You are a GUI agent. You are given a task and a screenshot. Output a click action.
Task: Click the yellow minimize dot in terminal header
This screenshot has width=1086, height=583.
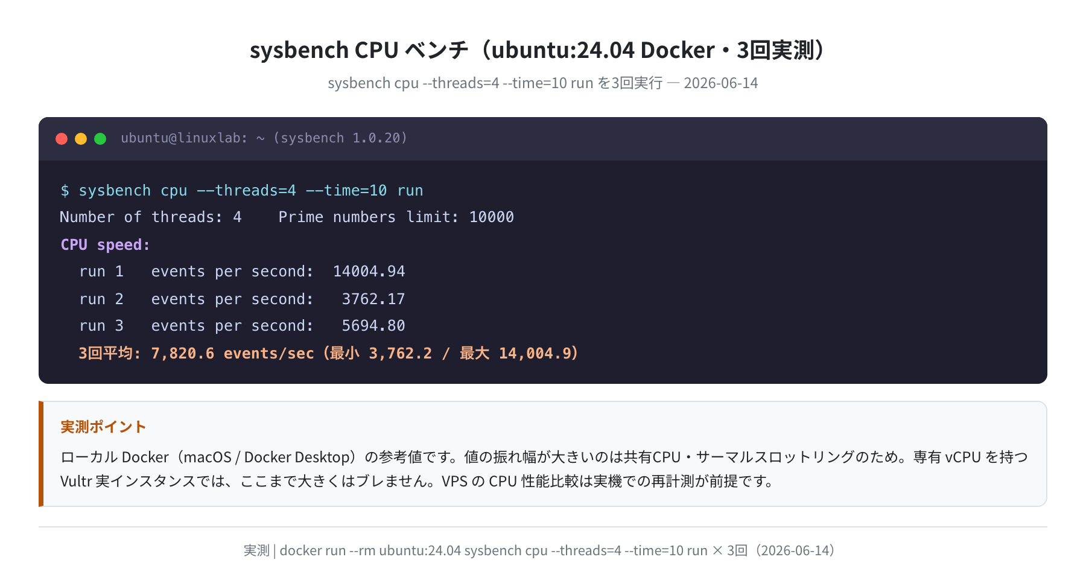coord(81,139)
